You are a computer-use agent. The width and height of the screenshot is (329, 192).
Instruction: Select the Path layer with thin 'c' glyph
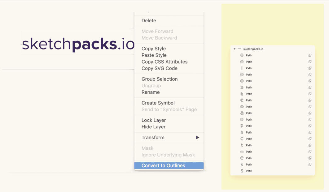pyautogui.click(x=272, y=139)
